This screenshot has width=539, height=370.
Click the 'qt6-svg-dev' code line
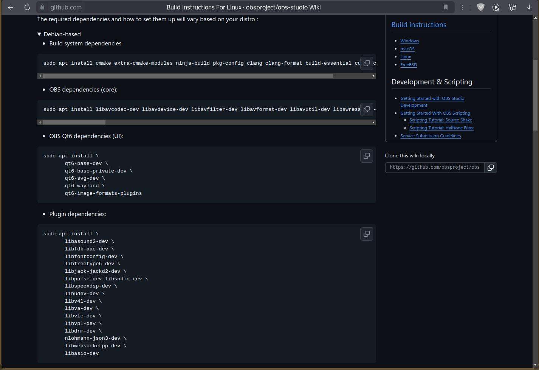pyautogui.click(x=85, y=178)
